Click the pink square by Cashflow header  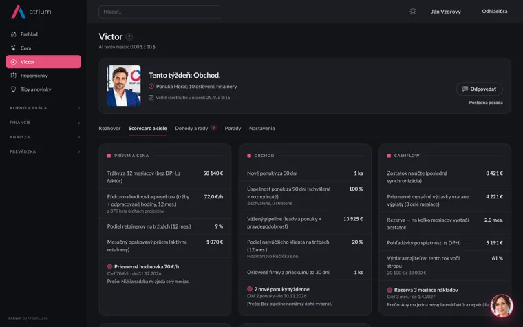[389, 156]
